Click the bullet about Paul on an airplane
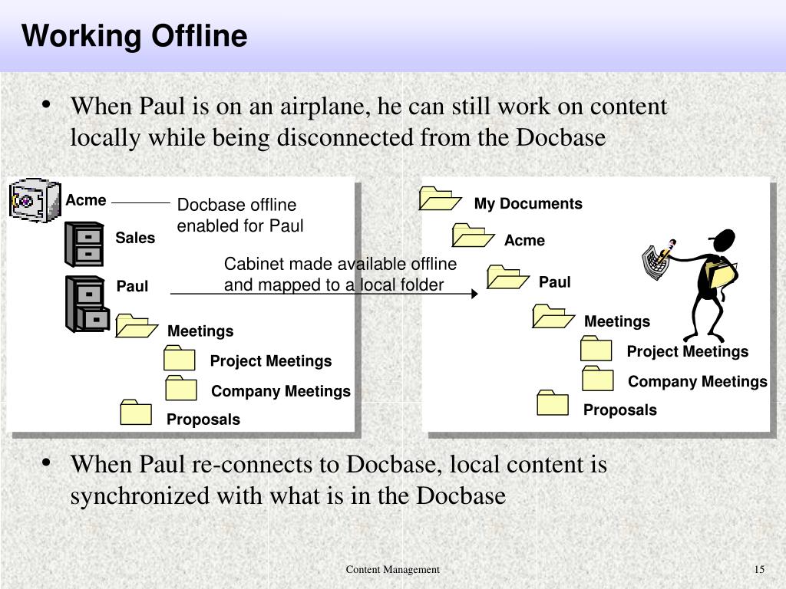This screenshot has width=786, height=589. click(x=368, y=122)
